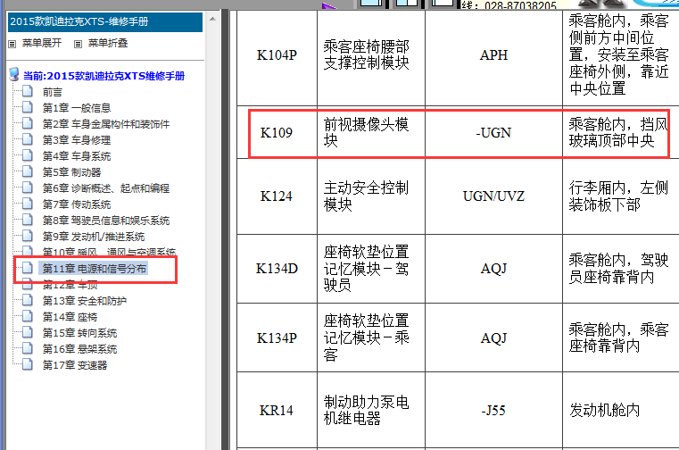This screenshot has height=450, width=679.
Task: Open 第7章 传动系统
Action: point(77,204)
